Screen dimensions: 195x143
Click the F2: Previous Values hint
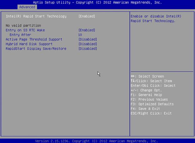coord(149,99)
